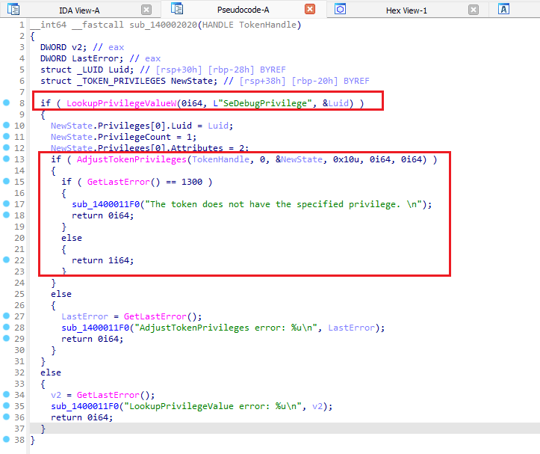Click _TOKEN_PRIVILEGES type name on line 6
This screenshot has height=454, width=540.
coord(121,81)
